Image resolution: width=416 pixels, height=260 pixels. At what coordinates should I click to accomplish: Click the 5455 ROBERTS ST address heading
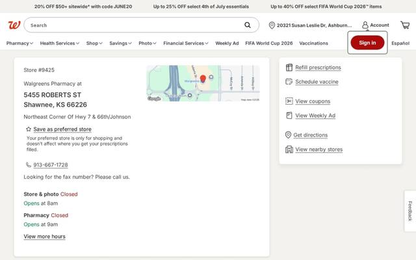pyautogui.click(x=52, y=95)
